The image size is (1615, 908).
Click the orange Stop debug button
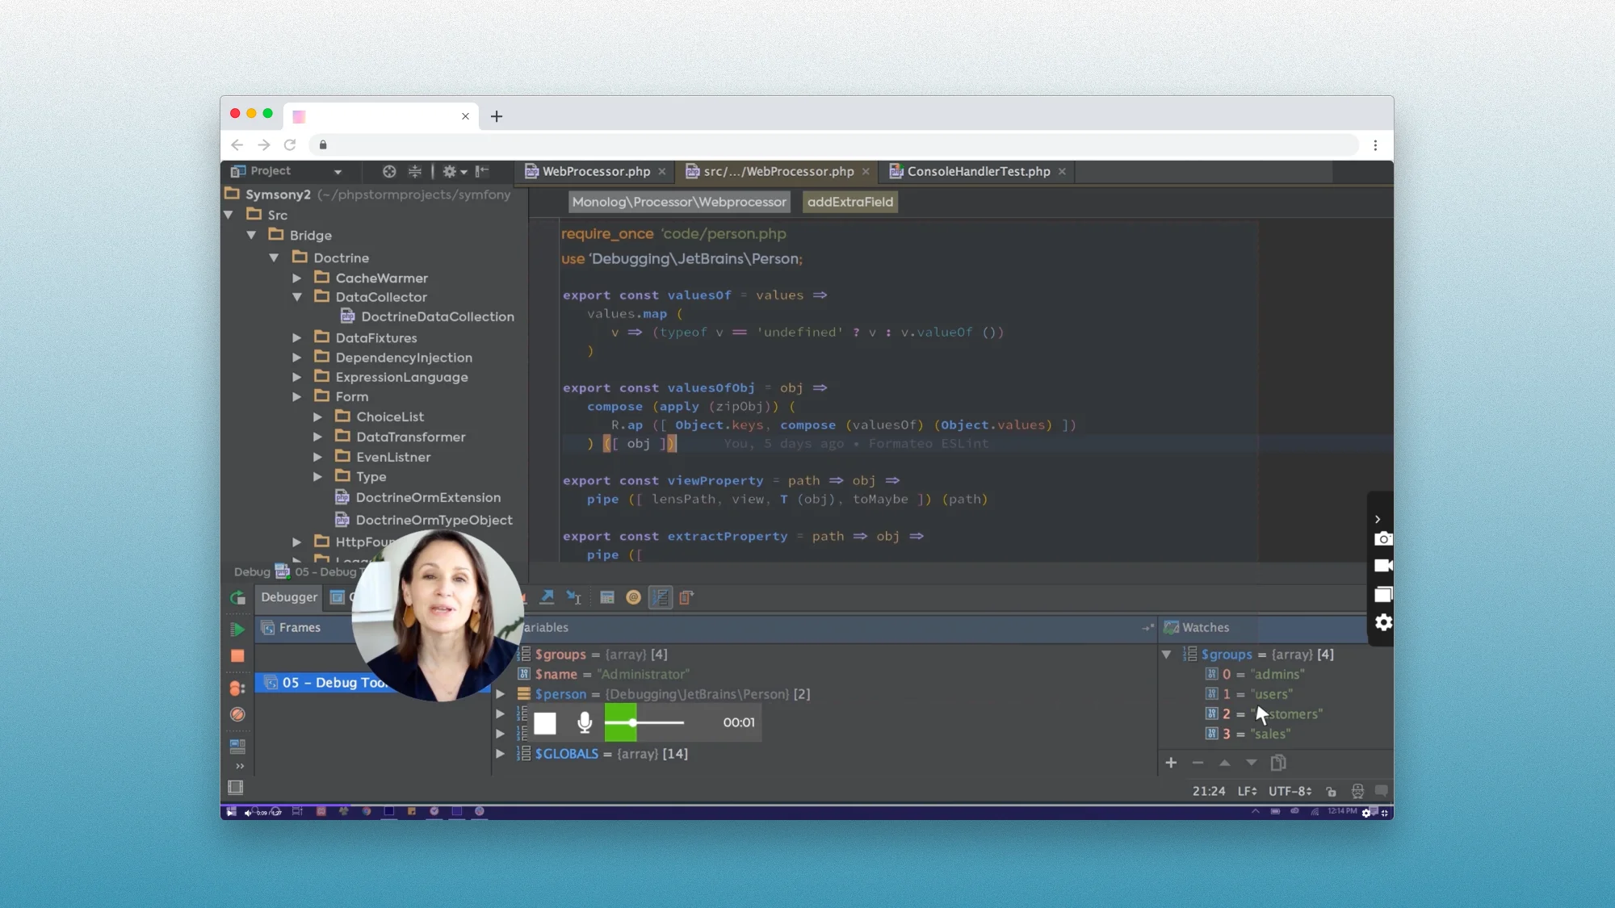pyautogui.click(x=237, y=656)
